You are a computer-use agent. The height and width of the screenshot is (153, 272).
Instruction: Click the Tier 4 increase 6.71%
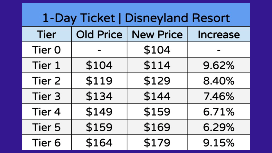click(x=219, y=112)
